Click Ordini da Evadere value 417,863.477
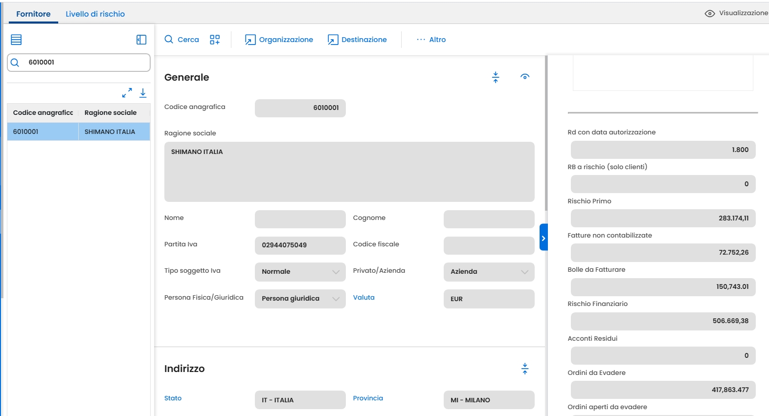This screenshot has width=769, height=416. click(663, 390)
